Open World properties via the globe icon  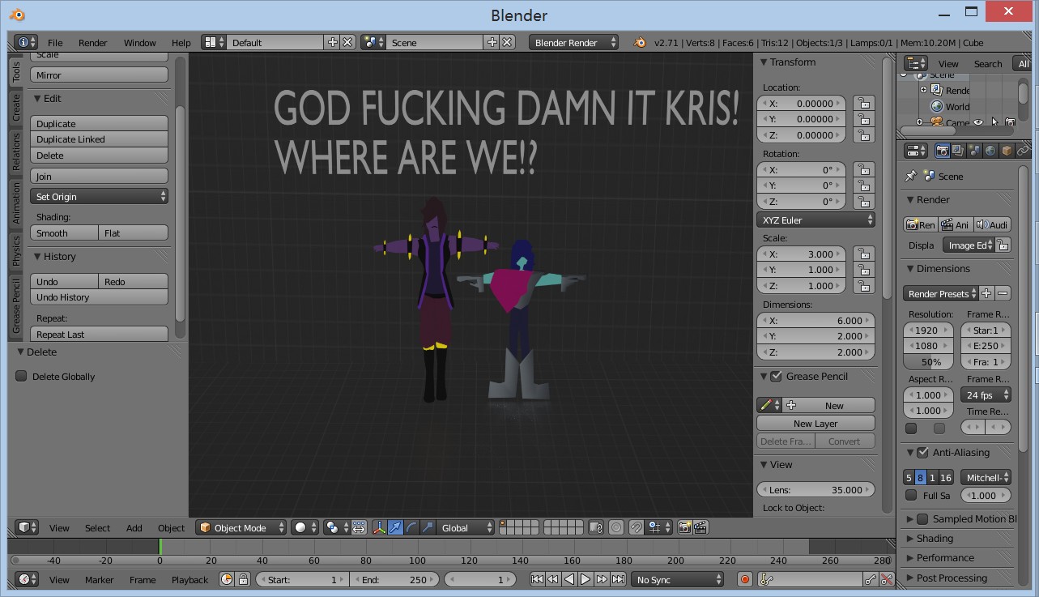(x=990, y=151)
